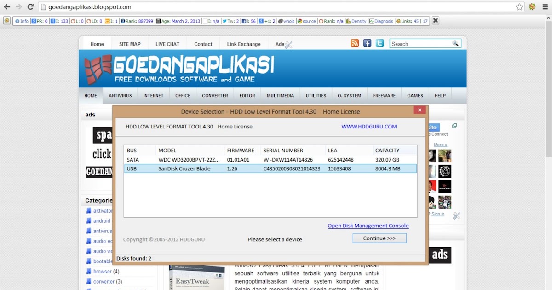Select the ANTIVIRUS menu item
The height and width of the screenshot is (290, 552).
[x=120, y=96]
